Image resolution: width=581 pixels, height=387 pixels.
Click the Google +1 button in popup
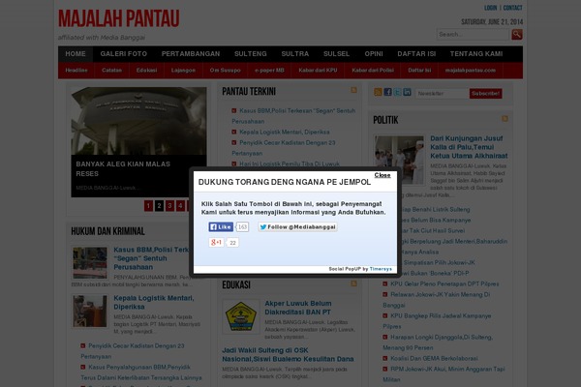coord(216,243)
